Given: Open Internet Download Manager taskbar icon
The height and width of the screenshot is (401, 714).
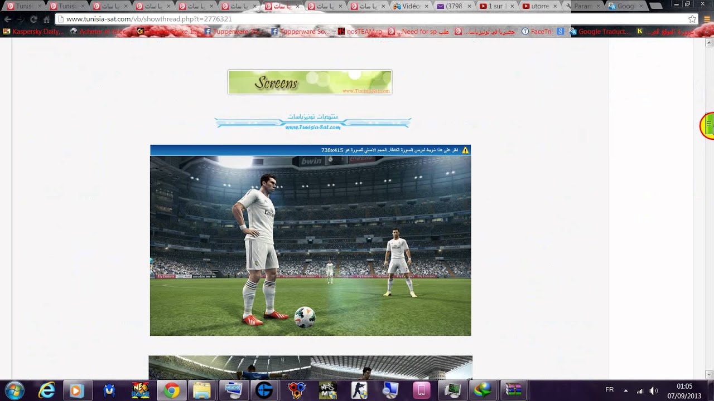Looking at the screenshot, I should click(483, 390).
